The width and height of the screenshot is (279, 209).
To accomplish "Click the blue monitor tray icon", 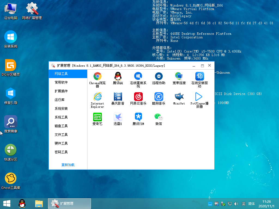I will pos(210,204).
